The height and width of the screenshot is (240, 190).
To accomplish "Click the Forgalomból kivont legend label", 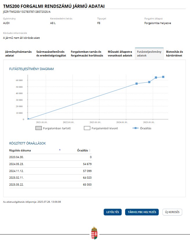I will point(105,128).
